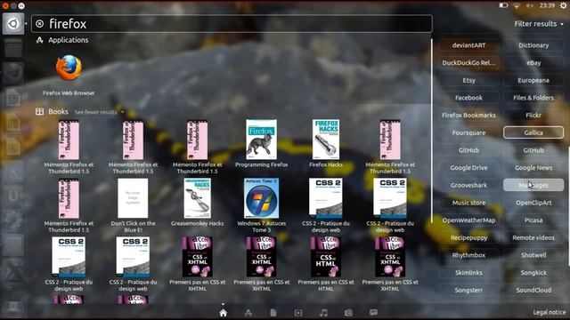Enable the Google Drive filter
Viewport: 570px width, 320px height.
coord(468,168)
